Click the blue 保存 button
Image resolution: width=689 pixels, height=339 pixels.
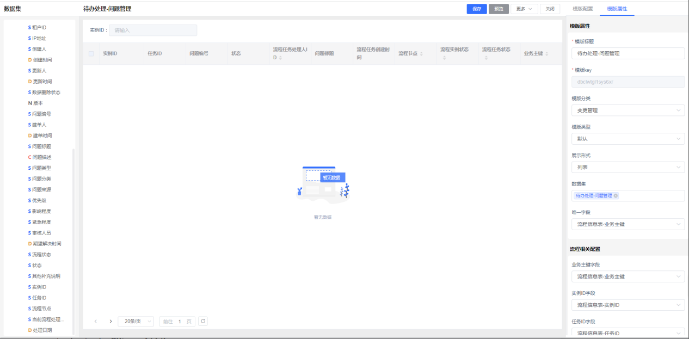click(477, 9)
